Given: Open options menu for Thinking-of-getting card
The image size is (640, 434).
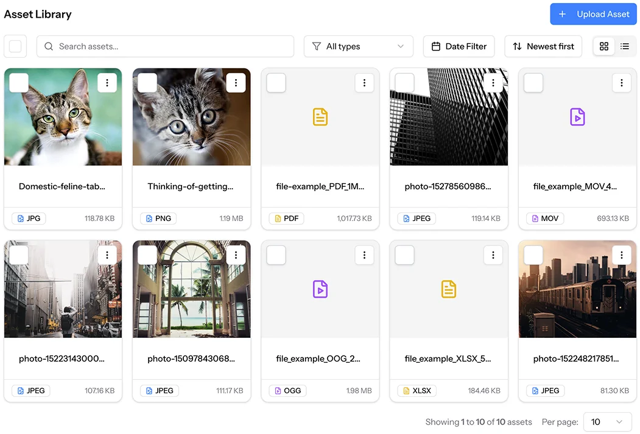Looking at the screenshot, I should click(x=236, y=83).
